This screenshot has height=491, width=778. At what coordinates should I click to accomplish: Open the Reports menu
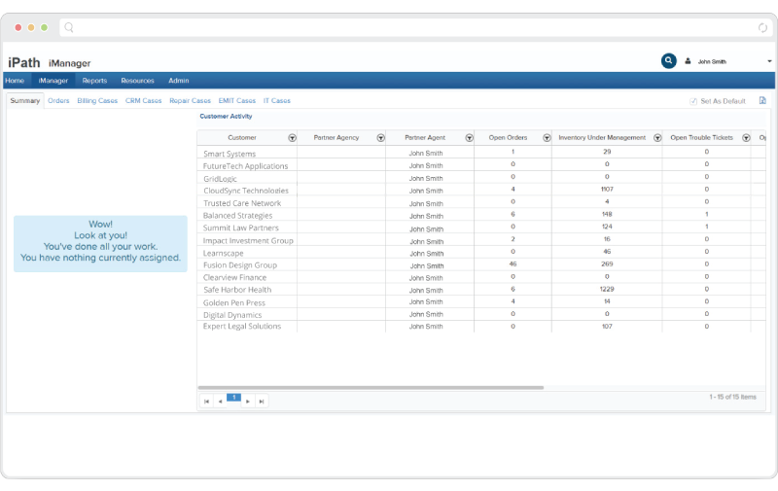pyautogui.click(x=94, y=81)
